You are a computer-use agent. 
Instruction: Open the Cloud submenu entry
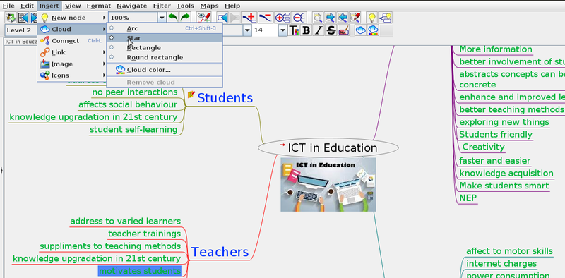coord(73,29)
